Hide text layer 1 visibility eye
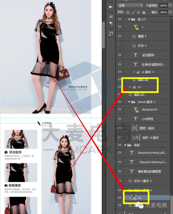The image size is (173, 214). tap(119, 27)
